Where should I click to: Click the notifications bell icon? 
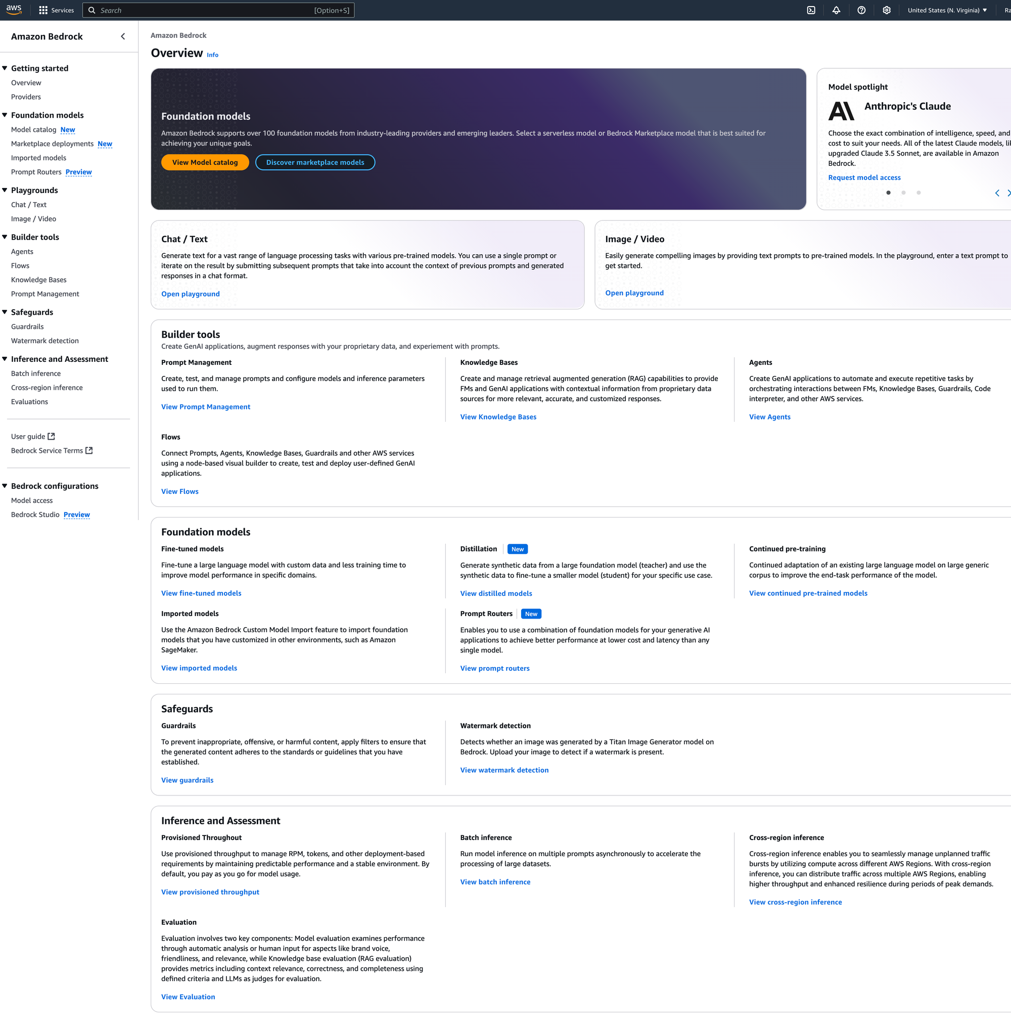click(836, 10)
